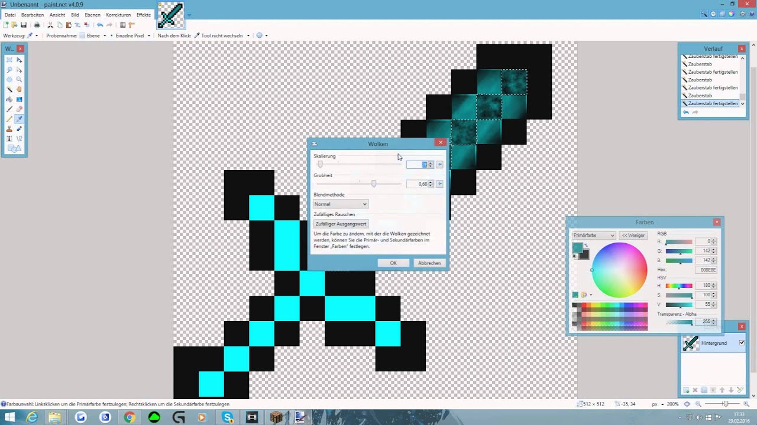Open the blend mode dropdown in tool options bar
Image resolution: width=757 pixels, height=425 pixels.
tap(261, 35)
